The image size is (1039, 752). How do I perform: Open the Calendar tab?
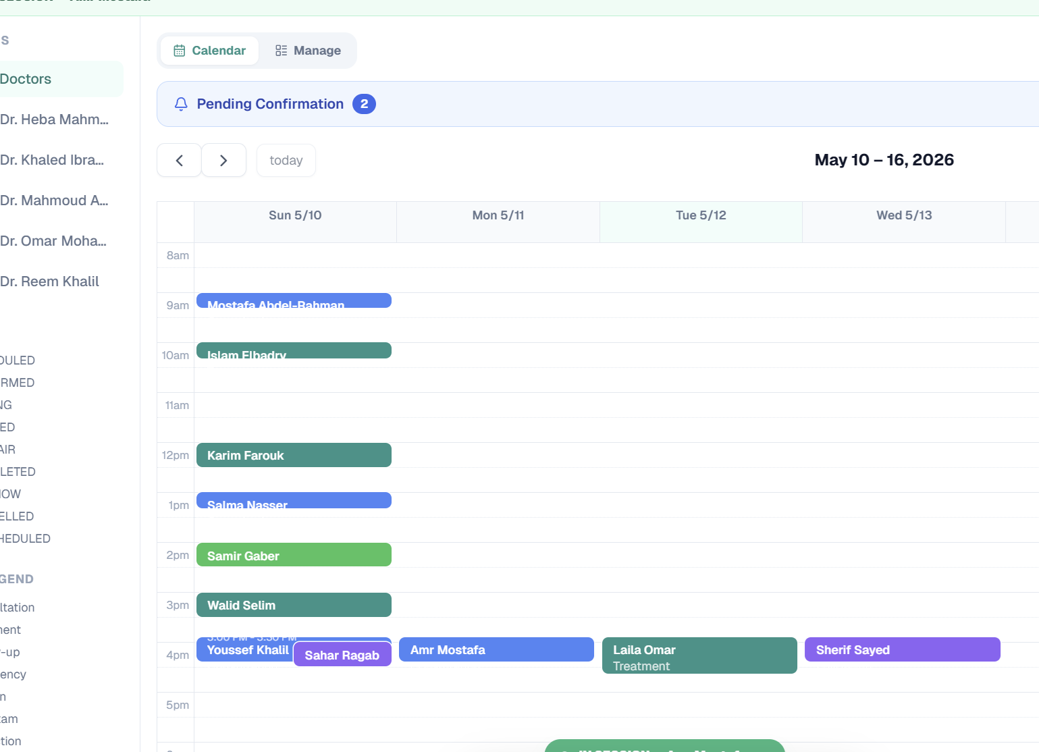(x=209, y=51)
